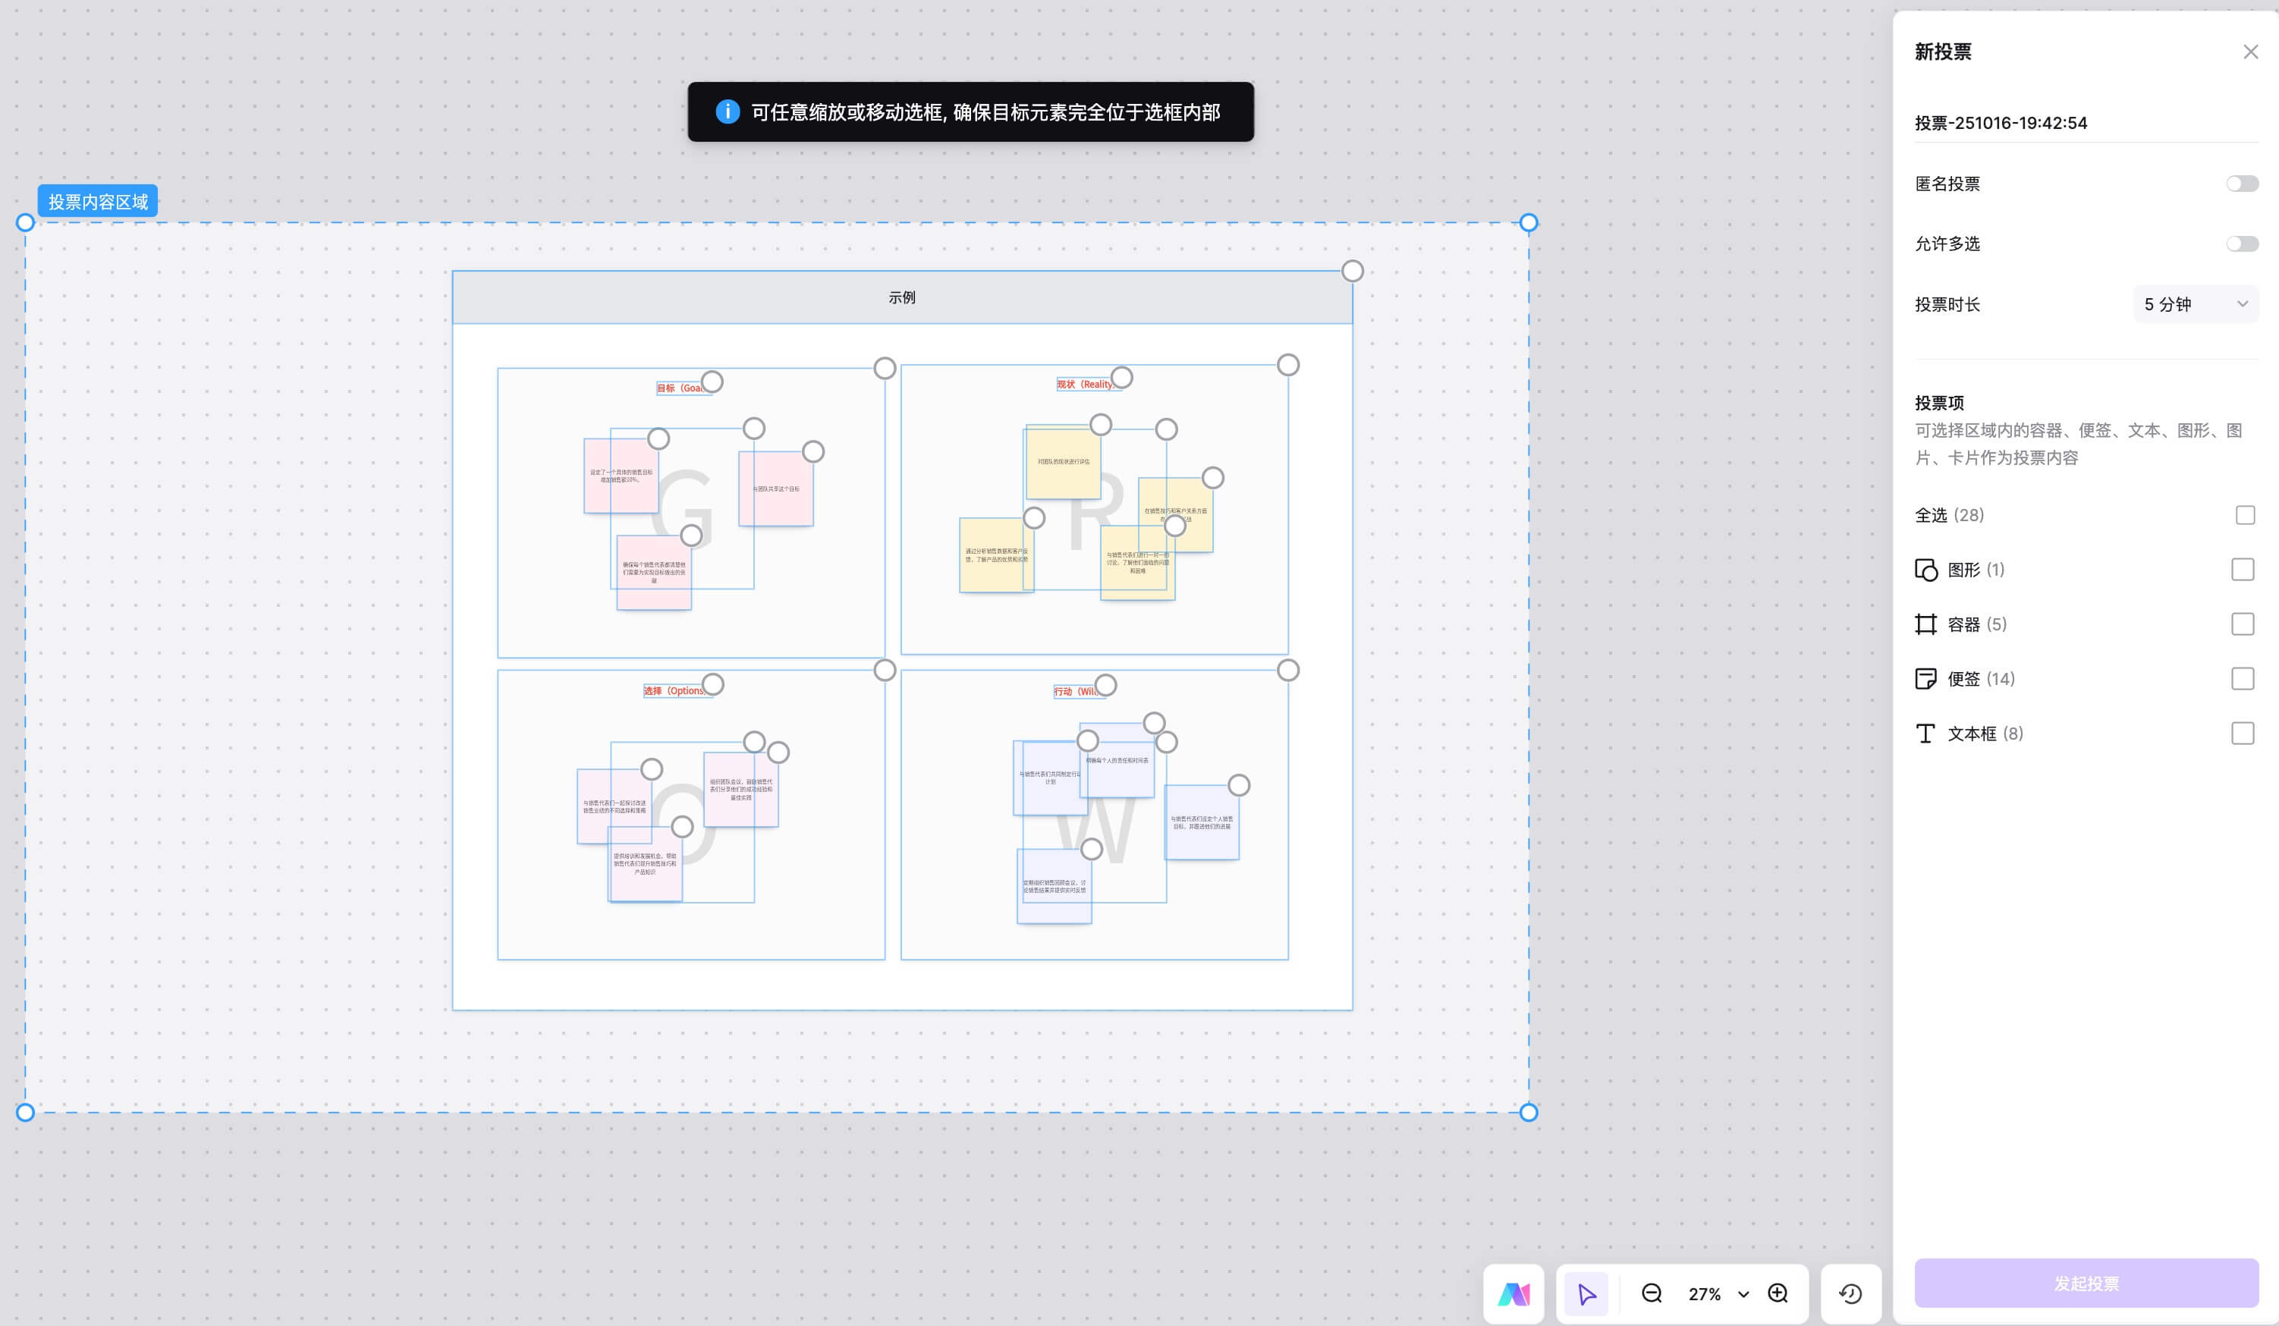Click the 文本框 text category icon
Viewport: 2279px width, 1326px height.
pyautogui.click(x=1925, y=734)
